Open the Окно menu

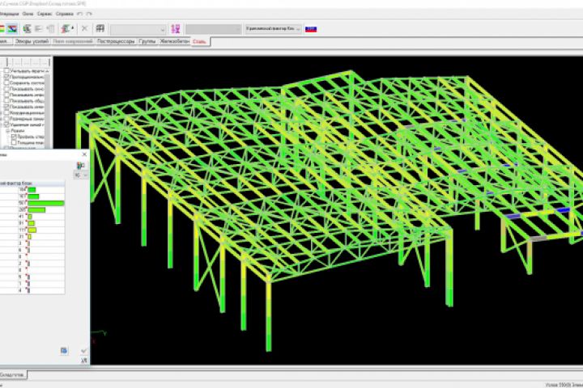pyautogui.click(x=28, y=14)
